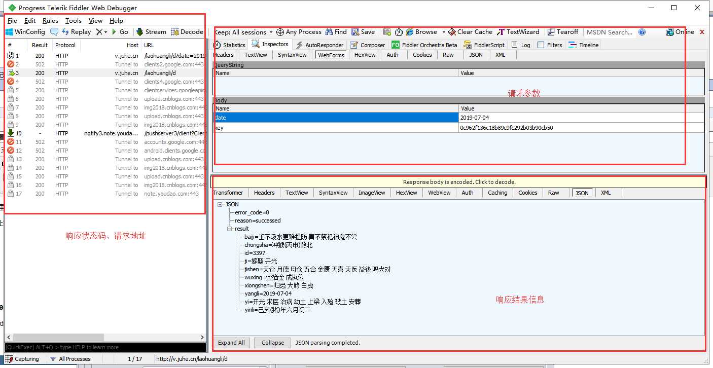Open Find sessions binoculars tool
Viewport: 713px width, 368px height.
click(336, 31)
